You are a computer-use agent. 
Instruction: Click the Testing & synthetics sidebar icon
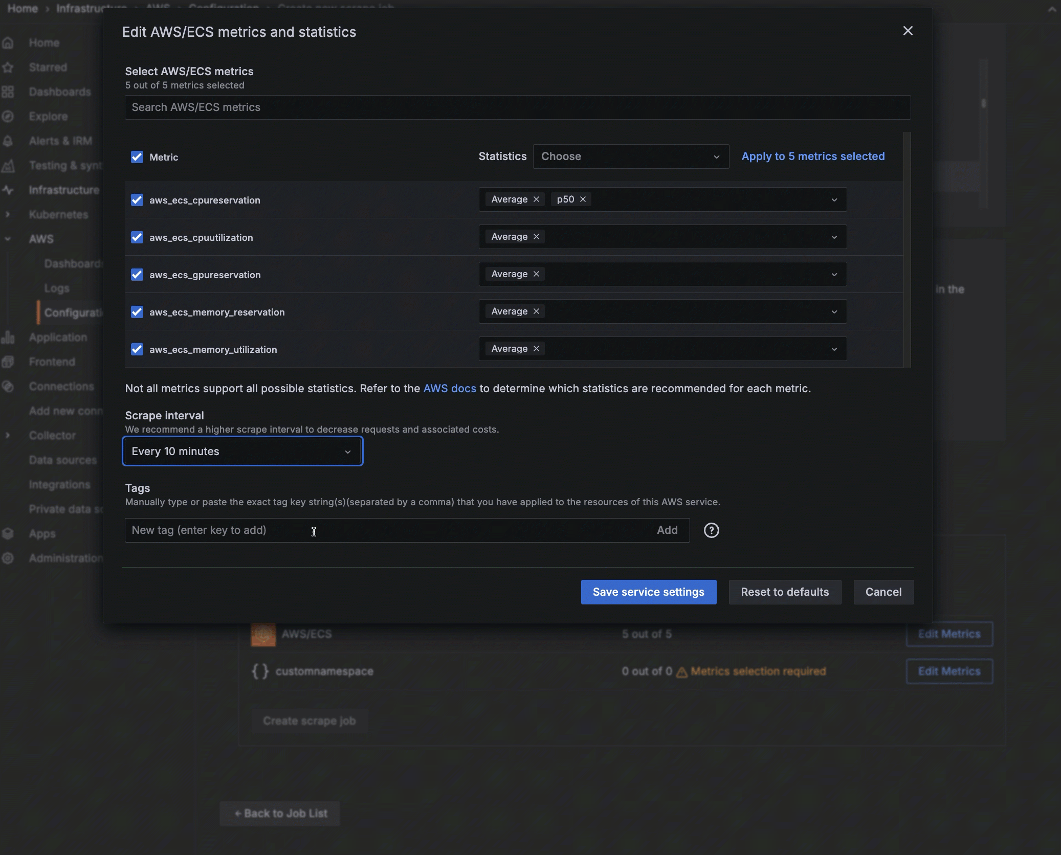click(8, 166)
